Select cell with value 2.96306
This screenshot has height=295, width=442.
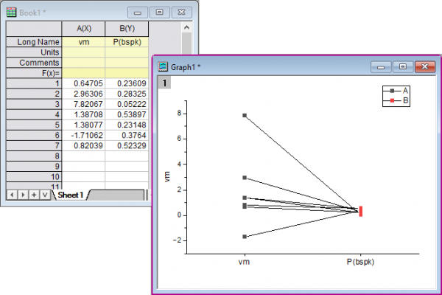(83, 94)
